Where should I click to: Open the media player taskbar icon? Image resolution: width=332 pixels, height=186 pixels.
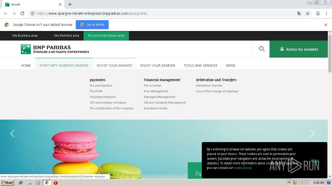click(38, 183)
